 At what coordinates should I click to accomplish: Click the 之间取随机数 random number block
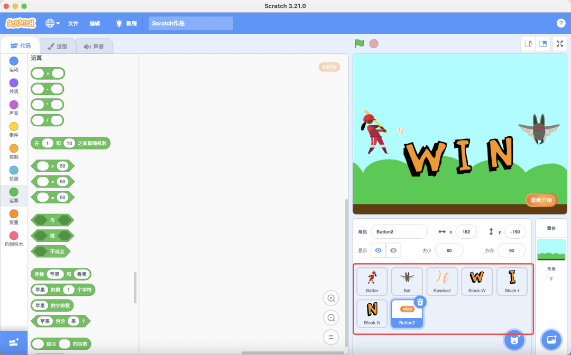[70, 143]
